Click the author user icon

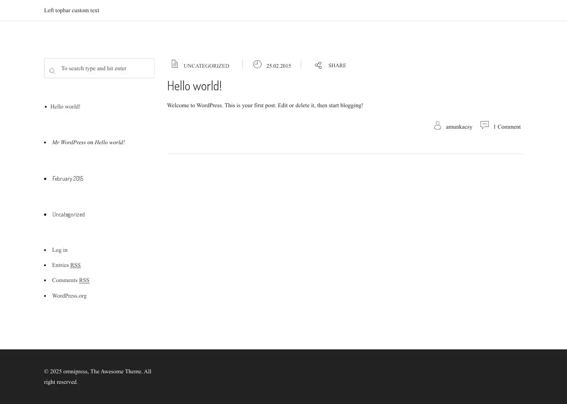(x=437, y=126)
